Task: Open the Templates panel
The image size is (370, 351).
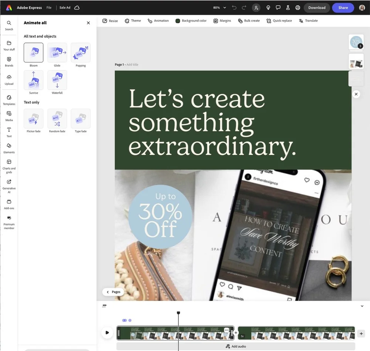Action: click(9, 100)
